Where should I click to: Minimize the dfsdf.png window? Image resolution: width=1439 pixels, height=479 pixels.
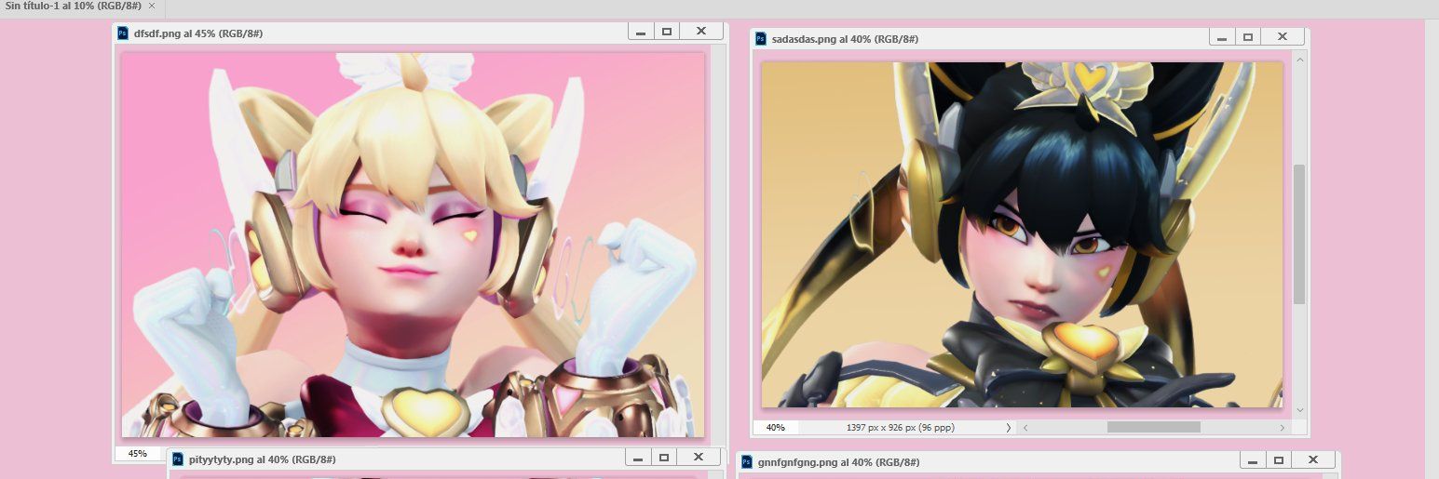click(641, 32)
